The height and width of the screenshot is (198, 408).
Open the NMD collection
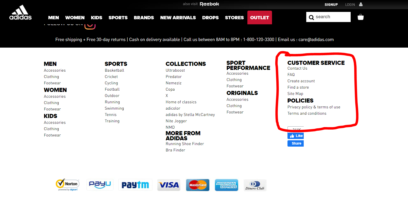coord(170,127)
